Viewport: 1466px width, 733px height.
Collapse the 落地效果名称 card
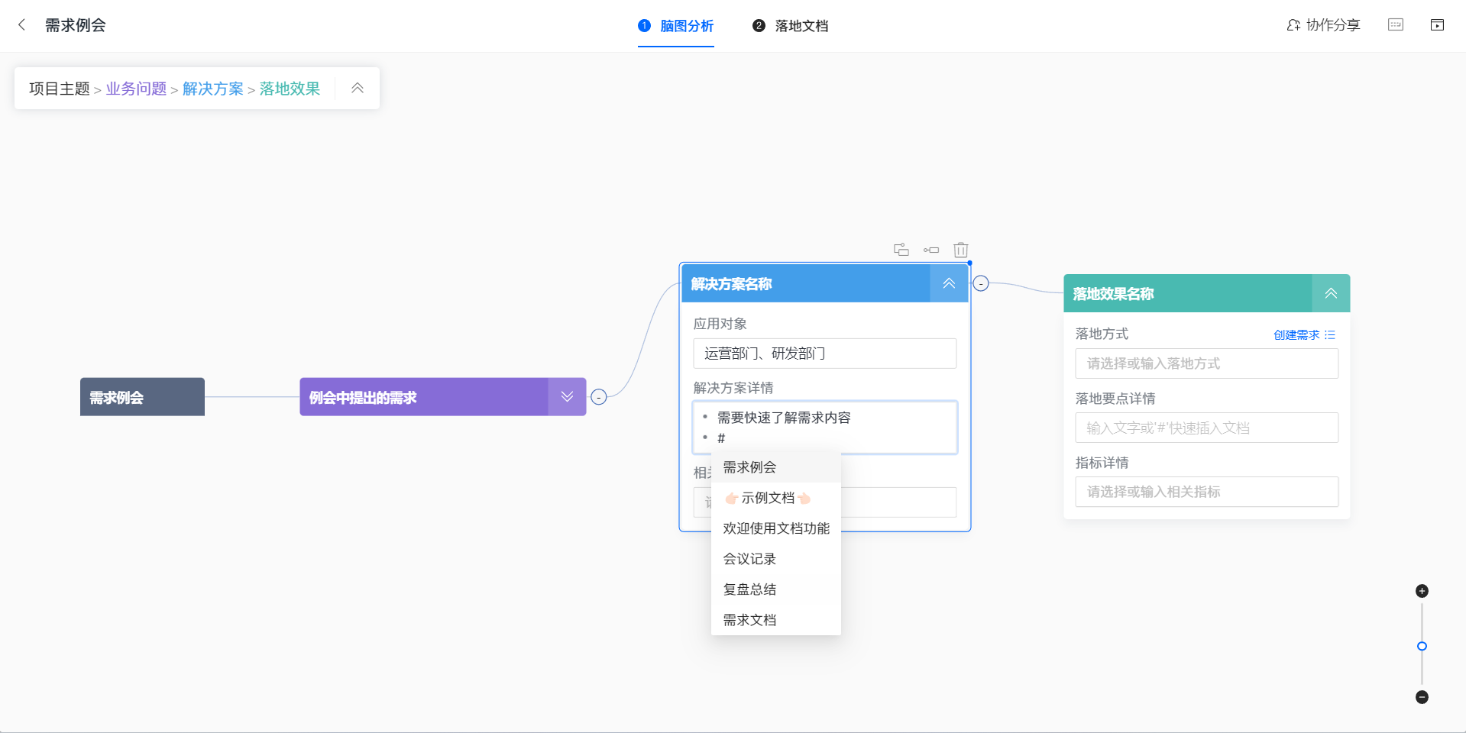coord(1331,293)
